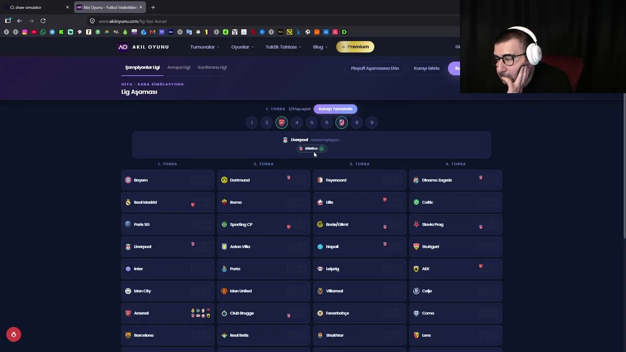Open draw ball number 2
Image resolution: width=626 pixels, height=352 pixels.
pos(267,123)
